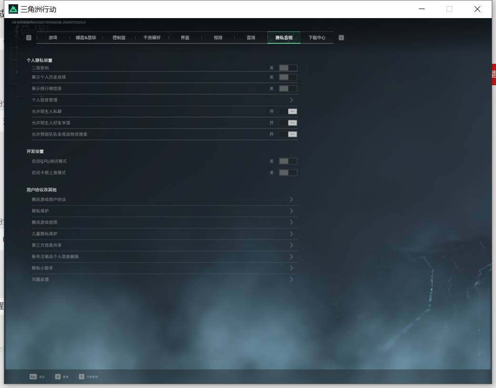Switch to the 界面 tab
Screen dimensions: 496x388
185,38
